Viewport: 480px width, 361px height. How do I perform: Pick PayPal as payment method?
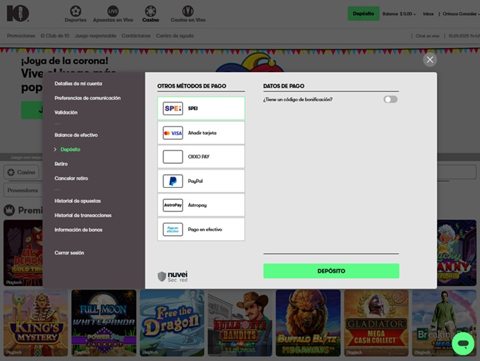click(x=201, y=181)
